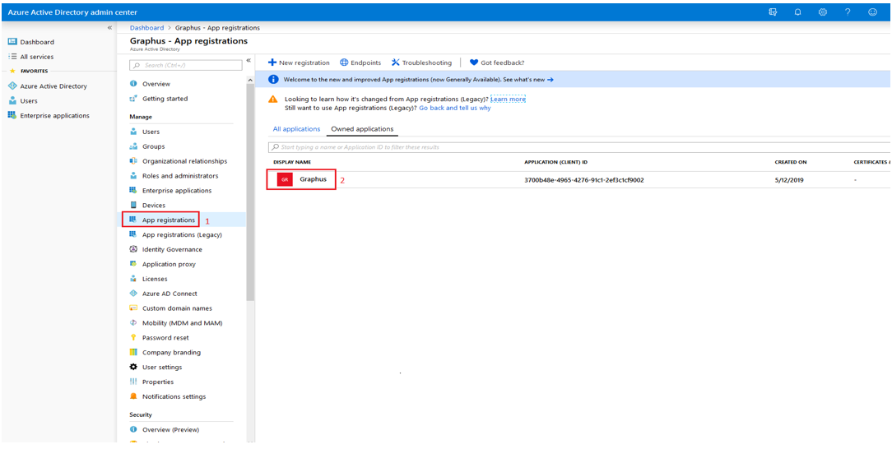Click the Groups icon in Manage
This screenshot has height=449, width=892.
[x=133, y=146]
